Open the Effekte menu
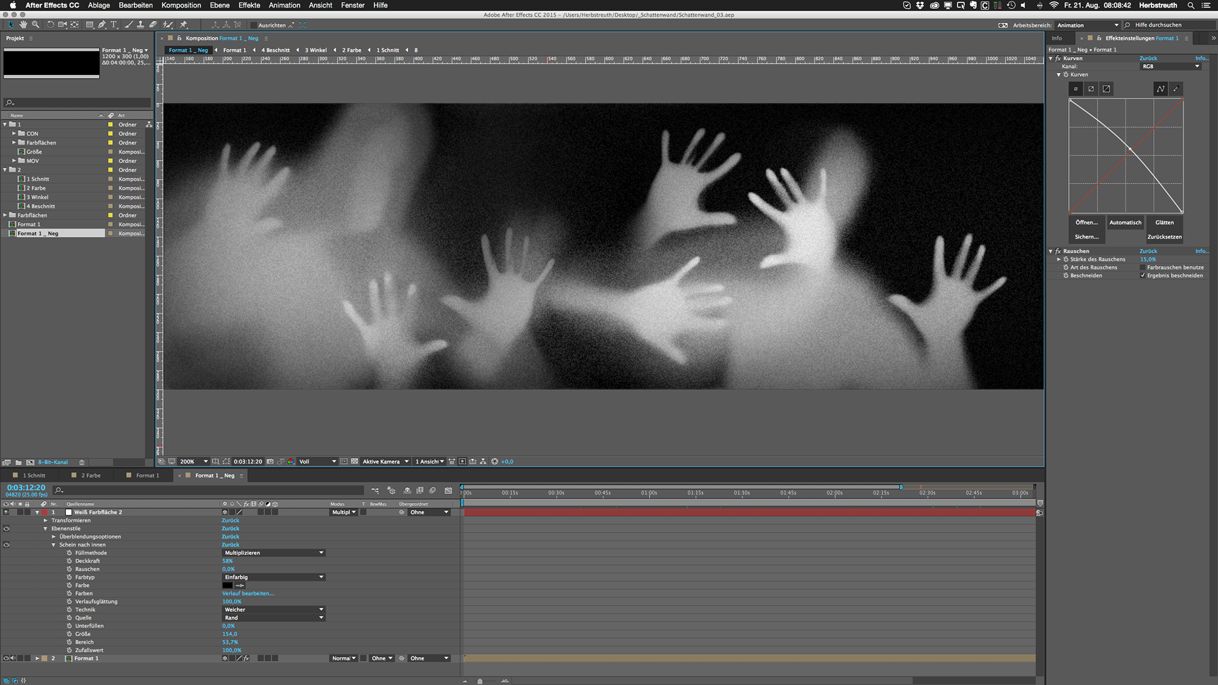The height and width of the screenshot is (685, 1218). coord(249,5)
